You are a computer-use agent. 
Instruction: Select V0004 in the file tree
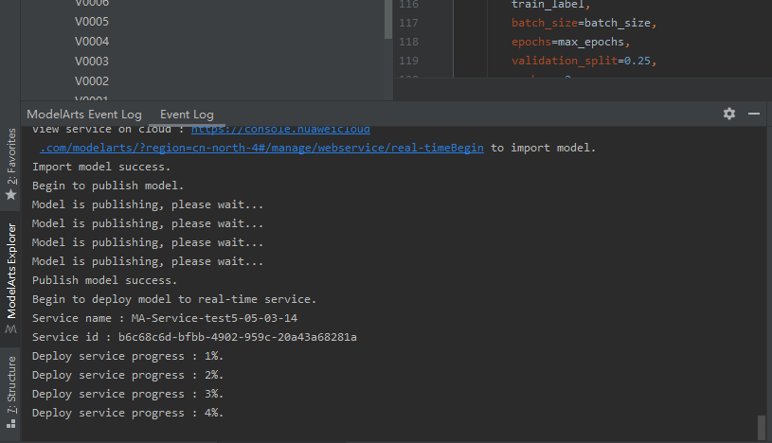pos(92,42)
